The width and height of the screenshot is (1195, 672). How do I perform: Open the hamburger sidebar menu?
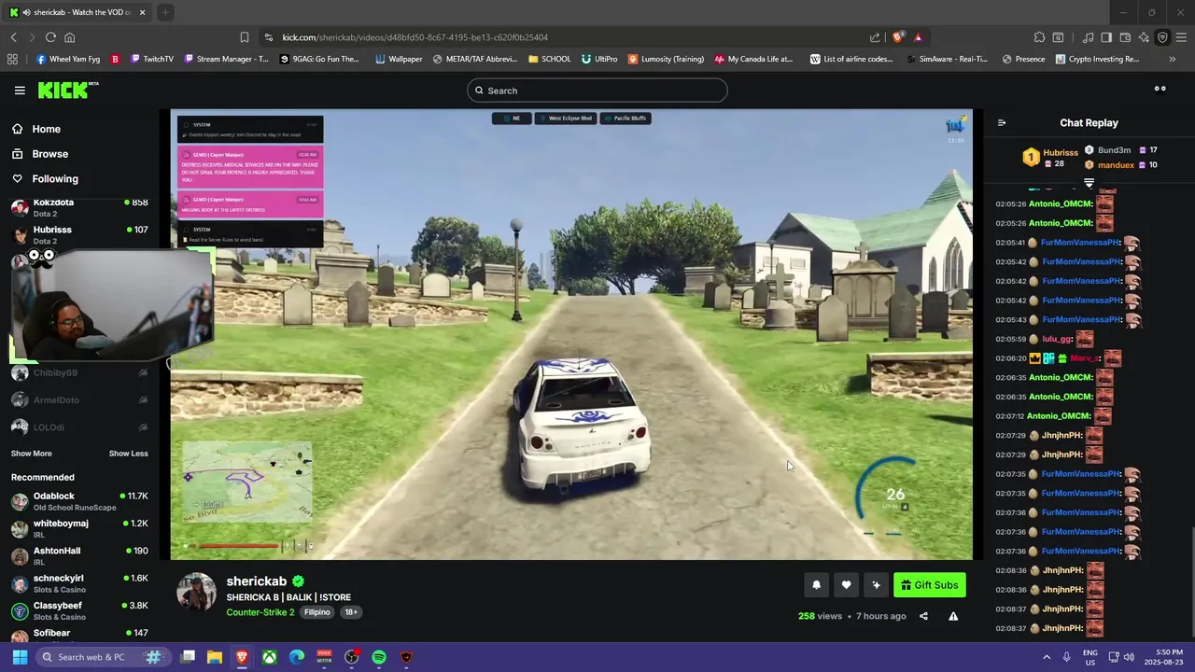(x=20, y=91)
